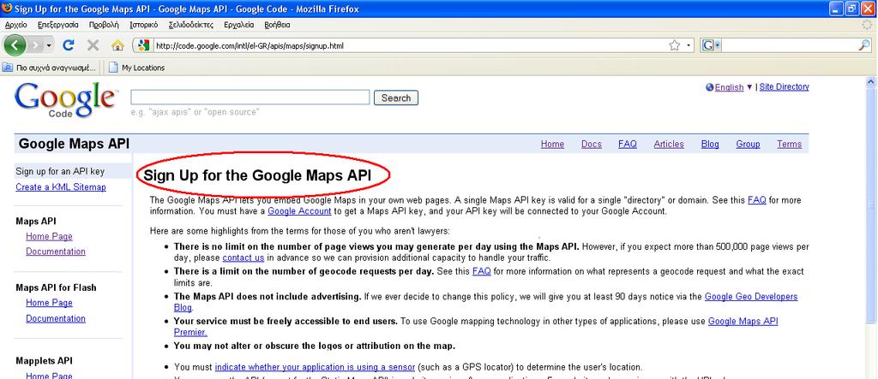Open the Site Directory link
Image resolution: width=878 pixels, height=379 pixels.
click(x=784, y=86)
